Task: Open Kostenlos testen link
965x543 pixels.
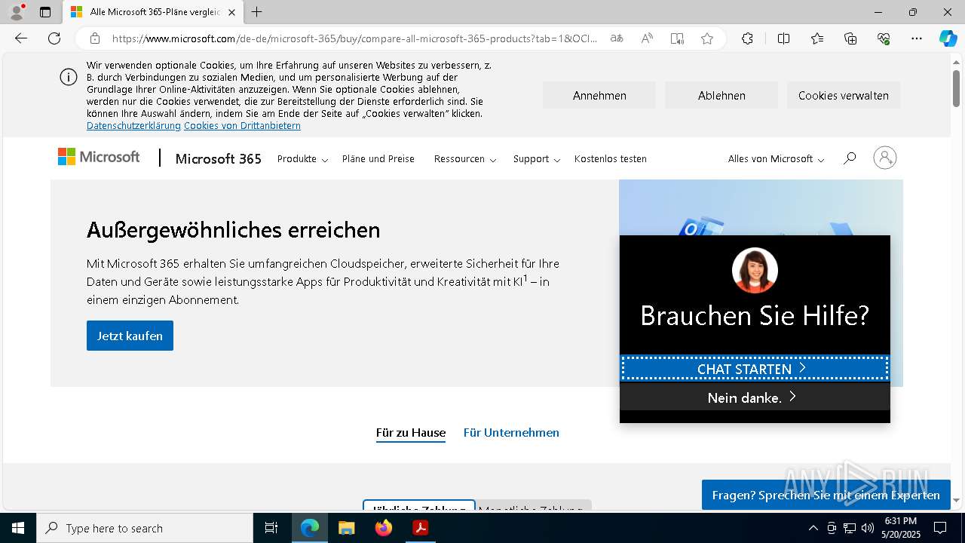Action: coord(611,159)
